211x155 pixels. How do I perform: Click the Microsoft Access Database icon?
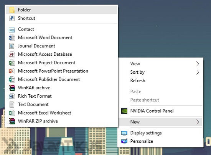[x=12, y=54]
